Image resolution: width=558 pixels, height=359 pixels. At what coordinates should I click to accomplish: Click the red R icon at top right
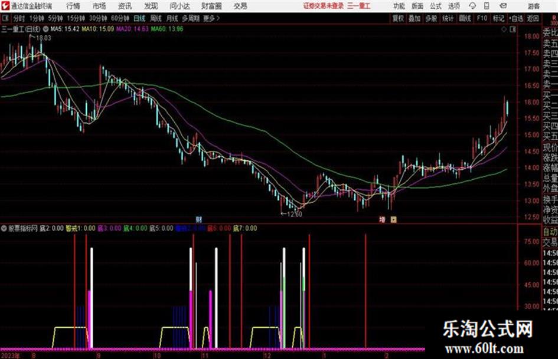pyautogui.click(x=554, y=18)
